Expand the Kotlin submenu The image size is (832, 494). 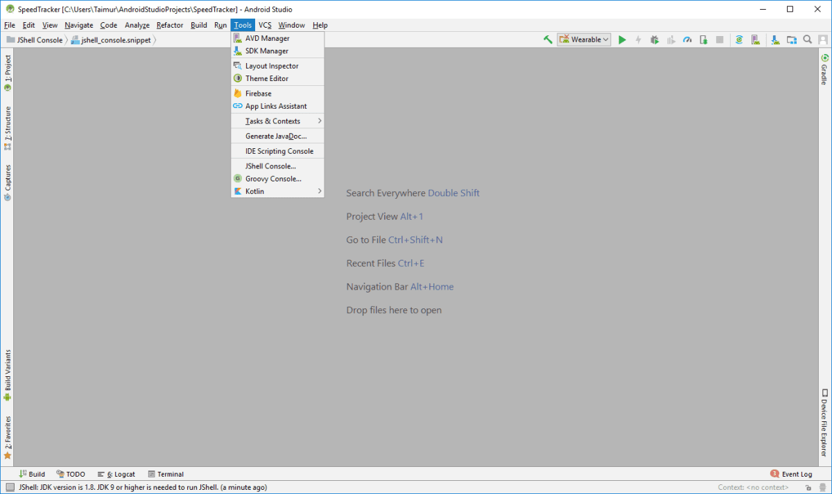point(257,191)
